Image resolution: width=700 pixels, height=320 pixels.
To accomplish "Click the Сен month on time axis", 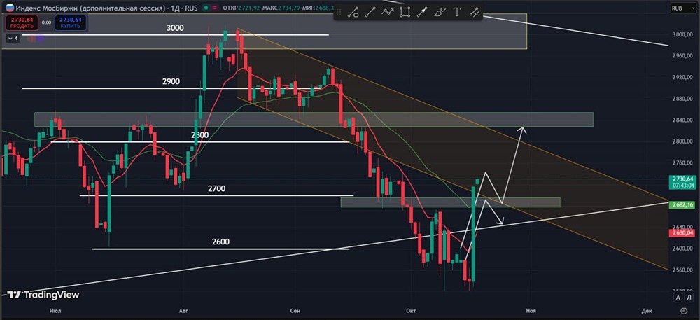I will click(295, 310).
